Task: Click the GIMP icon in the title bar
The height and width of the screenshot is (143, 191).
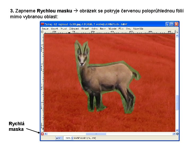Action: coord(42,24)
